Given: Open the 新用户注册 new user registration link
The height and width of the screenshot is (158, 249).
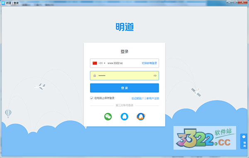Looking at the screenshot, I should click(x=153, y=99).
